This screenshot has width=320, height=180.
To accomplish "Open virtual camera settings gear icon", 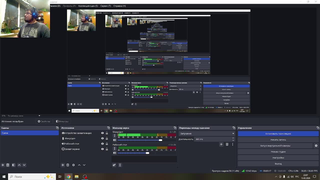I will (x=316, y=146).
